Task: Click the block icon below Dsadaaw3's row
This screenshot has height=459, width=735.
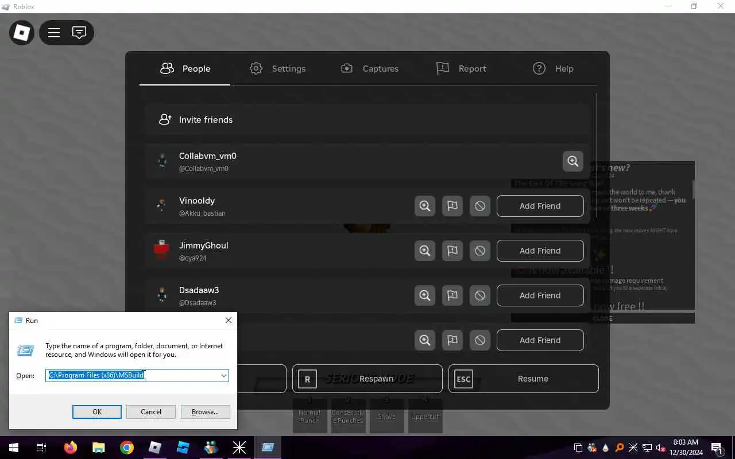Action: tap(480, 340)
